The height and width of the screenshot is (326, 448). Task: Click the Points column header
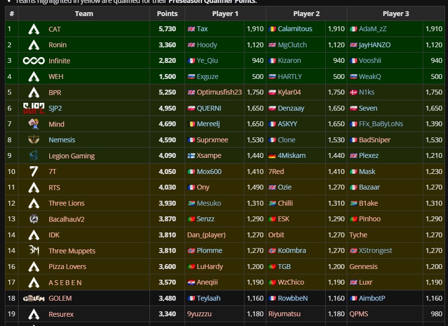167,14
